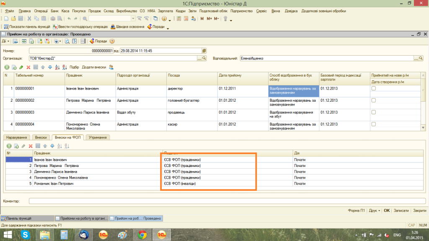Viewport: 429px width, 241px height.
Task: Open the Друк print dropdown
Action: 375,211
